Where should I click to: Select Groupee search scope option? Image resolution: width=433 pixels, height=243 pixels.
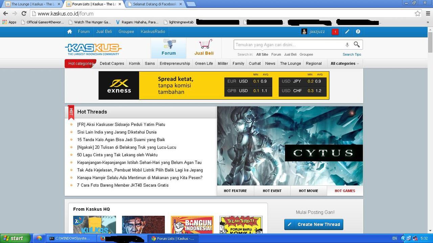pos(306,54)
